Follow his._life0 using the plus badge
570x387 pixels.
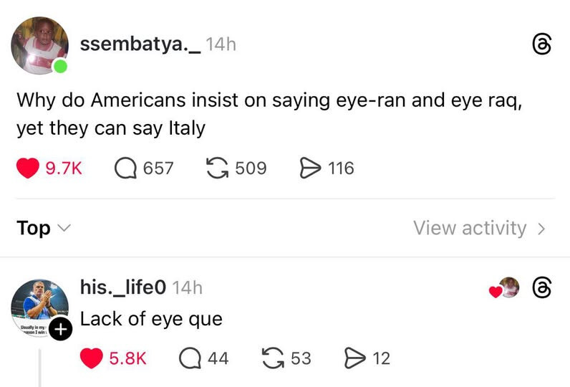pyautogui.click(x=60, y=329)
